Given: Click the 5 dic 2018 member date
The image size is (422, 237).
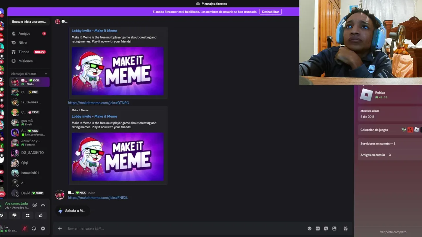Looking at the screenshot, I should tap(367, 117).
